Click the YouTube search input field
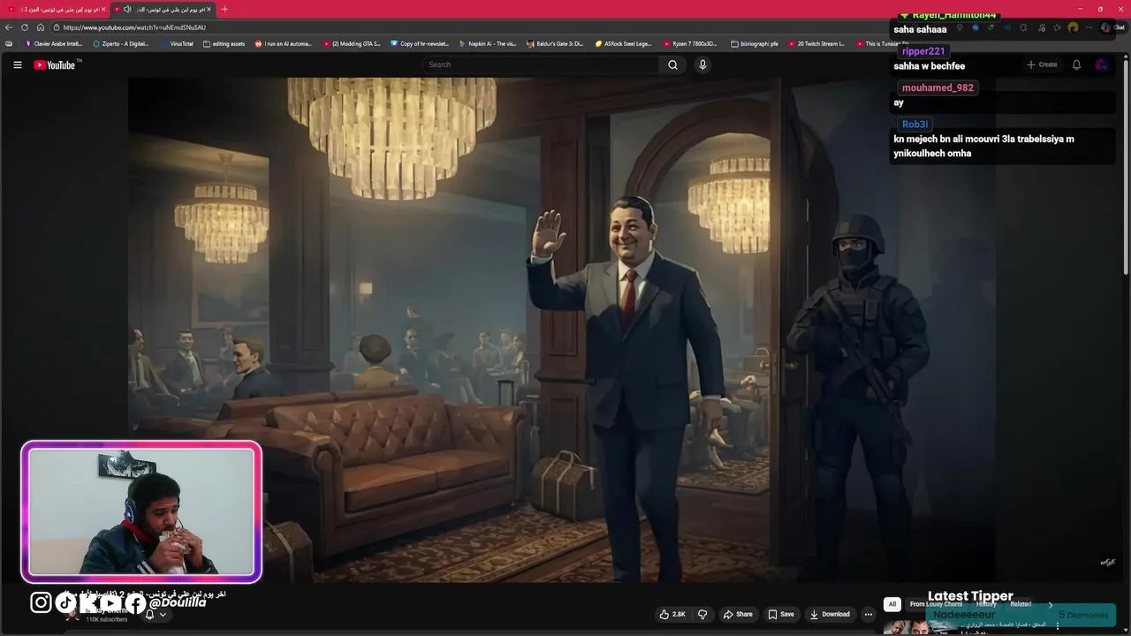Image resolution: width=1131 pixels, height=636 pixels. coord(540,64)
